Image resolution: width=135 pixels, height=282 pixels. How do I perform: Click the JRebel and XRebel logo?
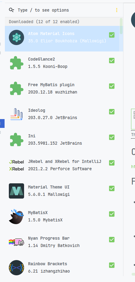tap(16, 165)
